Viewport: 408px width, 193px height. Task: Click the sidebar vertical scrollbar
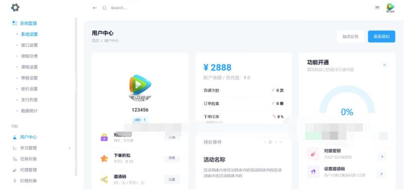coord(76,97)
